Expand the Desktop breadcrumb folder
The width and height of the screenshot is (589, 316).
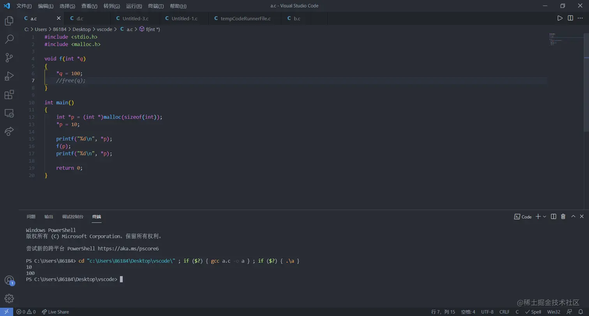coord(81,29)
